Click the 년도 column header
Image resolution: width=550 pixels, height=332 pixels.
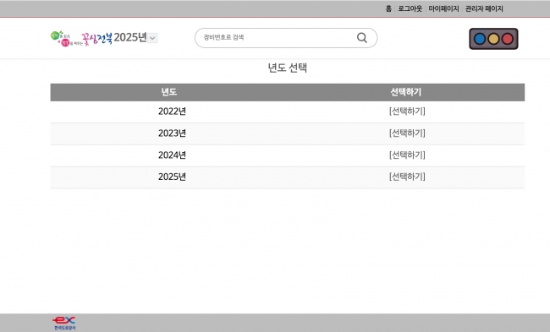tap(168, 92)
